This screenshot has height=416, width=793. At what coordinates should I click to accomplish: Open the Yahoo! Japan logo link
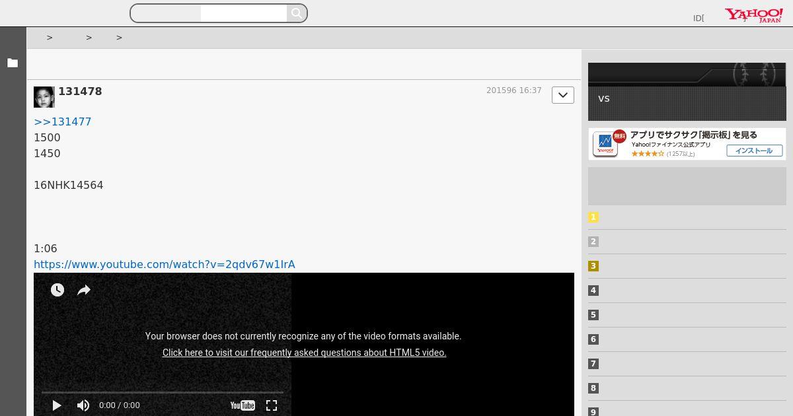click(753, 15)
